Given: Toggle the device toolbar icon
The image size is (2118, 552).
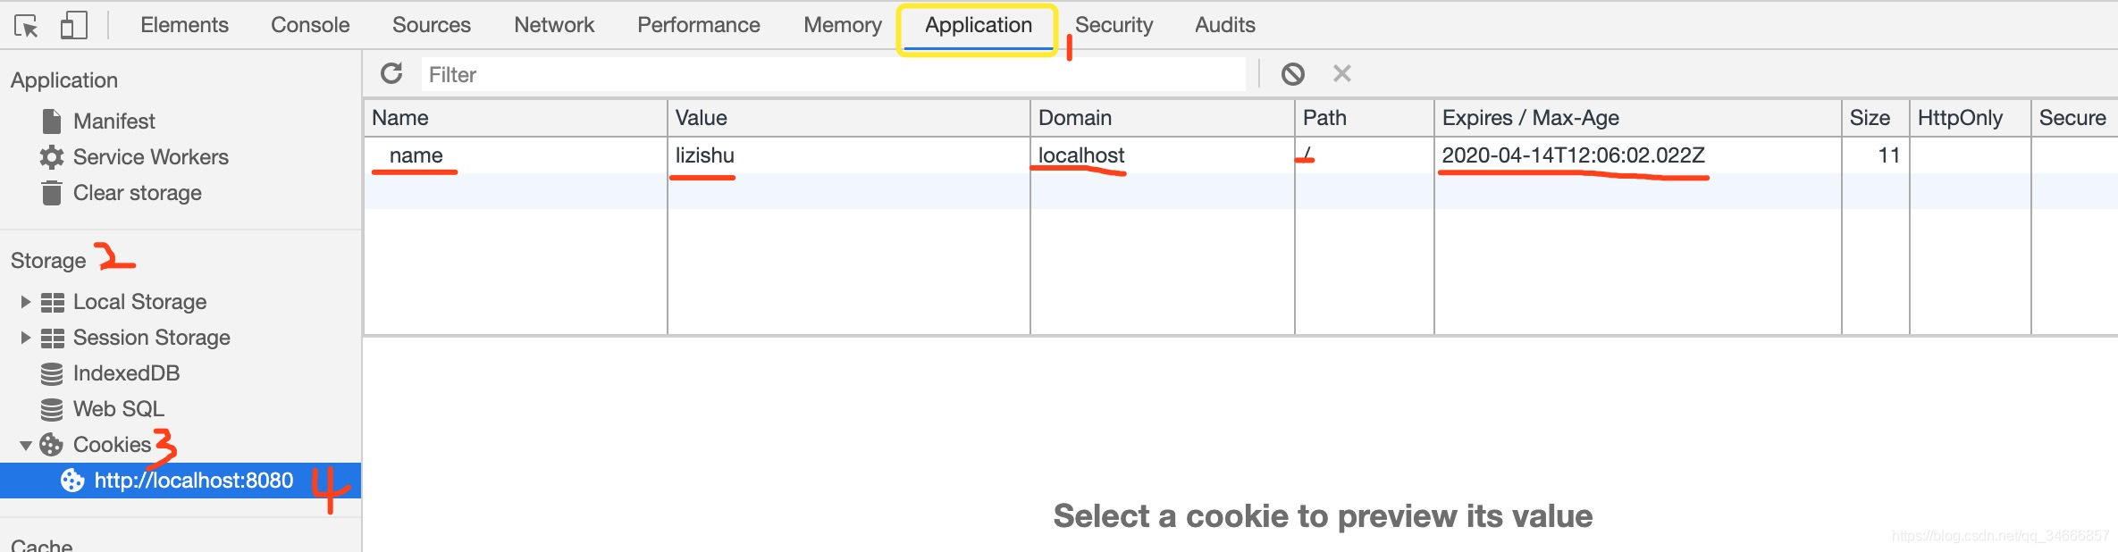Looking at the screenshot, I should [74, 23].
